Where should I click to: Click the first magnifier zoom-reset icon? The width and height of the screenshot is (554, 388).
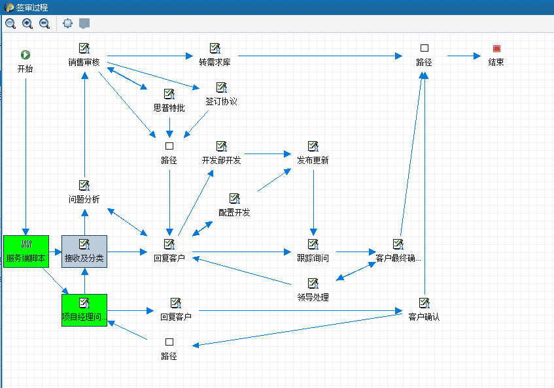pyautogui.click(x=10, y=24)
